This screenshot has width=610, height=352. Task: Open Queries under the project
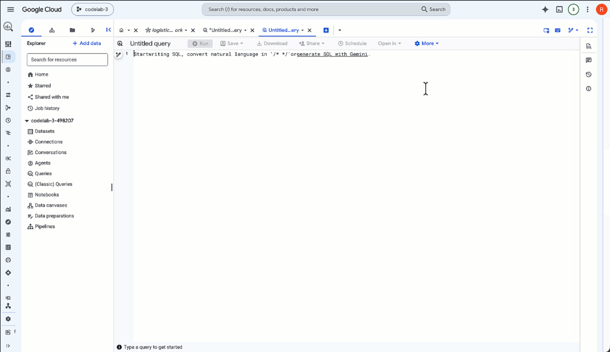point(39,173)
